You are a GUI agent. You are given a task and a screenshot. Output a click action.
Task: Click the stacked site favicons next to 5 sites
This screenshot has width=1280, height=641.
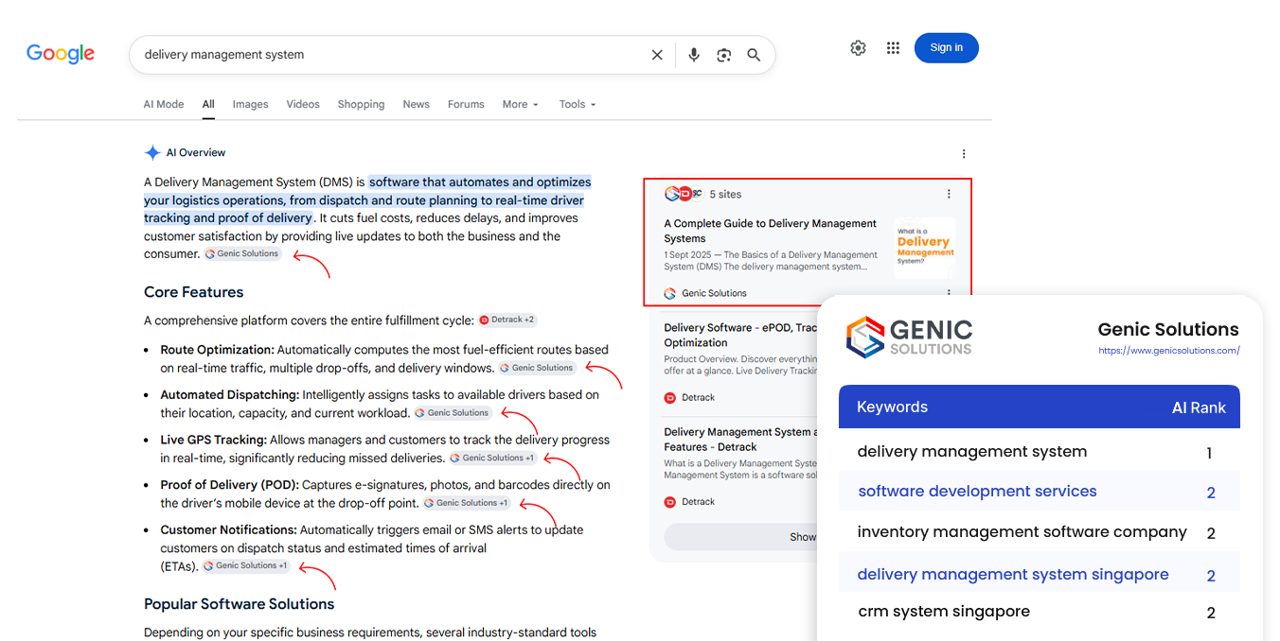tap(683, 194)
